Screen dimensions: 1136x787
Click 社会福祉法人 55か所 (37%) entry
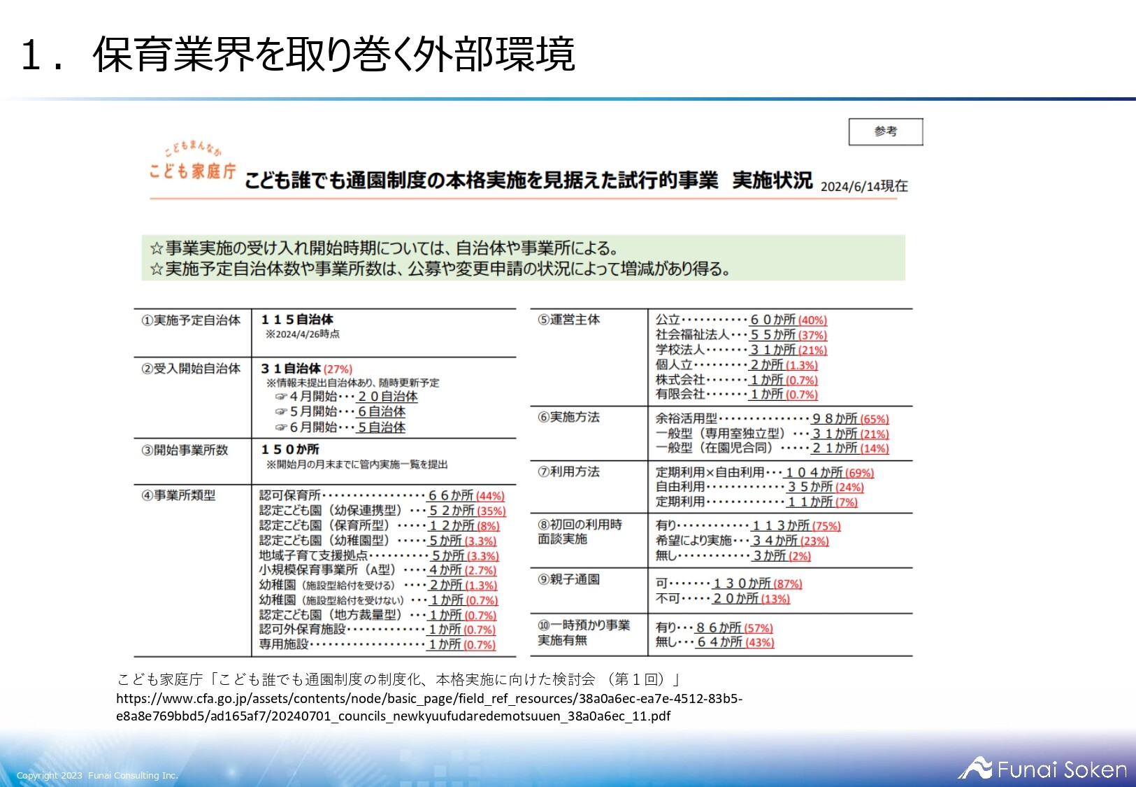(x=741, y=335)
